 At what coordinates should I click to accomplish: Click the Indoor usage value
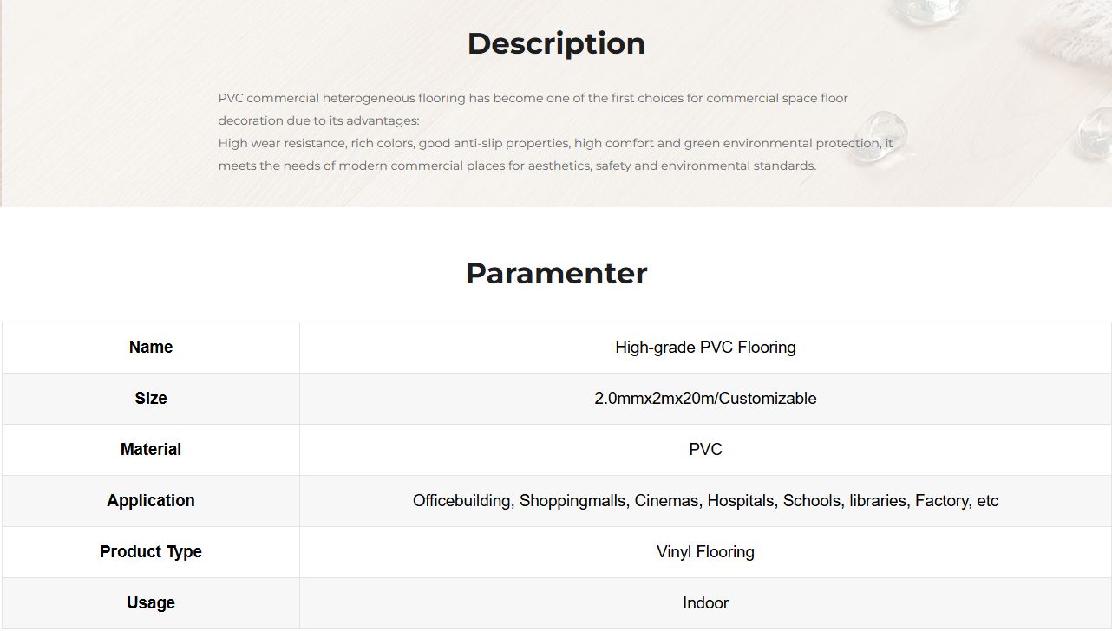point(705,603)
